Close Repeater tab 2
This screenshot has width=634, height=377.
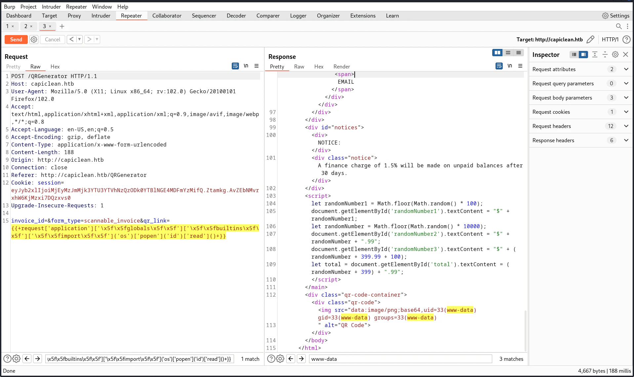coord(31,26)
